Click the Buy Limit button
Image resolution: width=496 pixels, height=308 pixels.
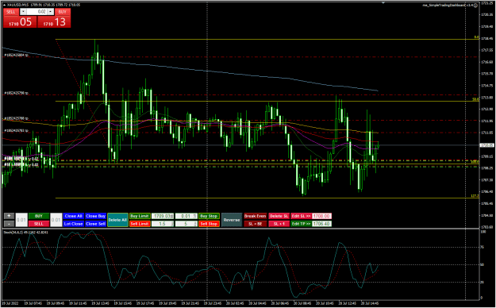(140, 216)
